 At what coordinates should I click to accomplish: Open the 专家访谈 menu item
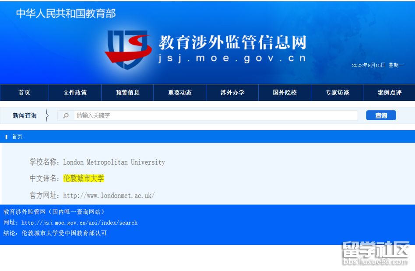(337, 93)
